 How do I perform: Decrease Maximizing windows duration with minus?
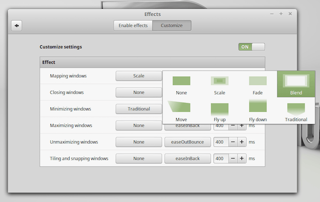pyautogui.click(x=233, y=127)
